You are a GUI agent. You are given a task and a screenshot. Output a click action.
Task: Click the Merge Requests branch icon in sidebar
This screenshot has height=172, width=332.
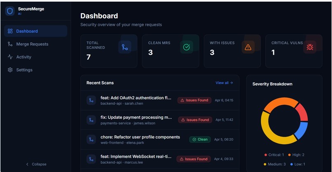(10, 44)
